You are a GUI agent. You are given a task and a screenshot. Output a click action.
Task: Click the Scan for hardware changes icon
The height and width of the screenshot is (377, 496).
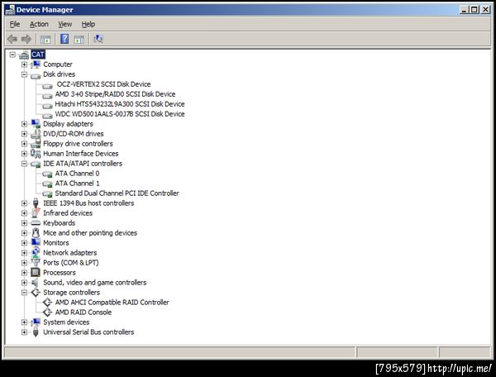(x=98, y=39)
